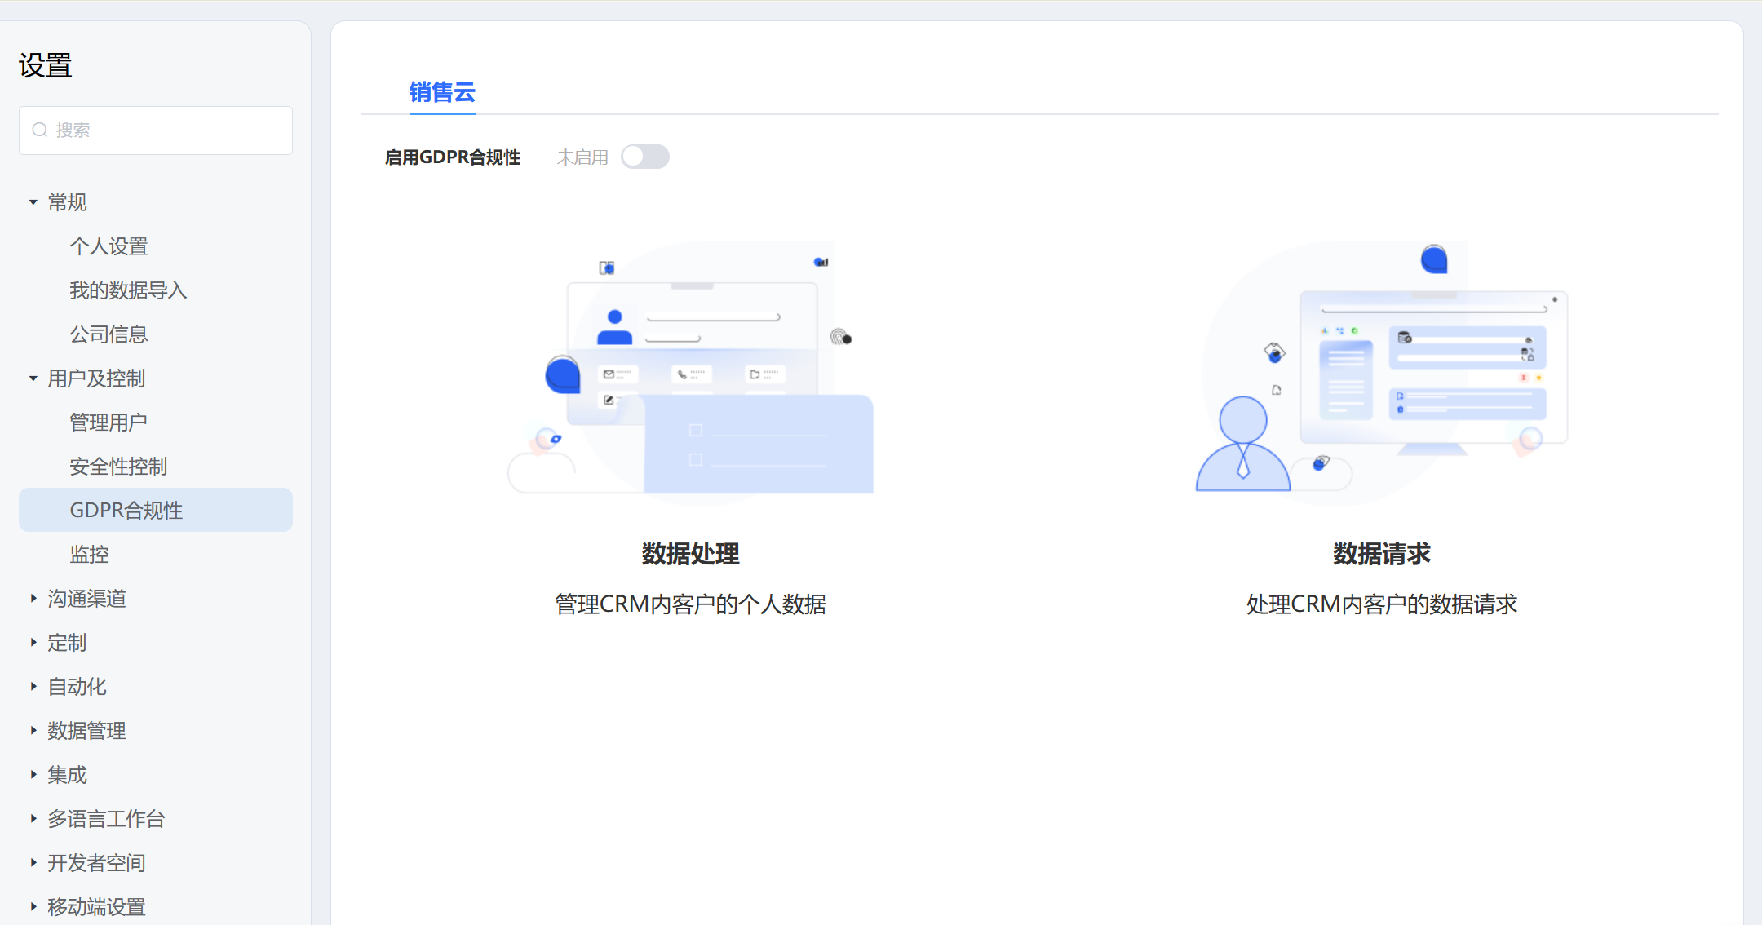Expand the 沟通渠道 section
Screen dimensions: 1762x925
point(33,599)
